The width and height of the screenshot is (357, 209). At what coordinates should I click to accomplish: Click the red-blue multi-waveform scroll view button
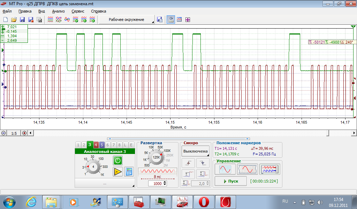point(270,169)
